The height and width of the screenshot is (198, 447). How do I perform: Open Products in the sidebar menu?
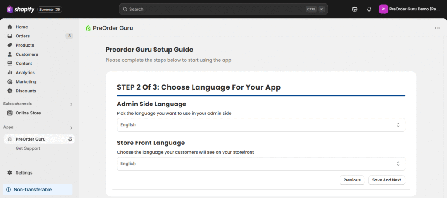coord(24,45)
